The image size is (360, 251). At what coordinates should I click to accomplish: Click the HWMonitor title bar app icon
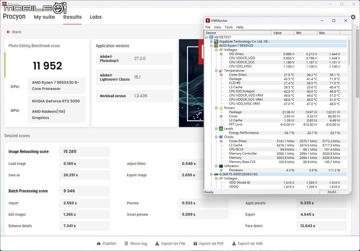click(208, 21)
